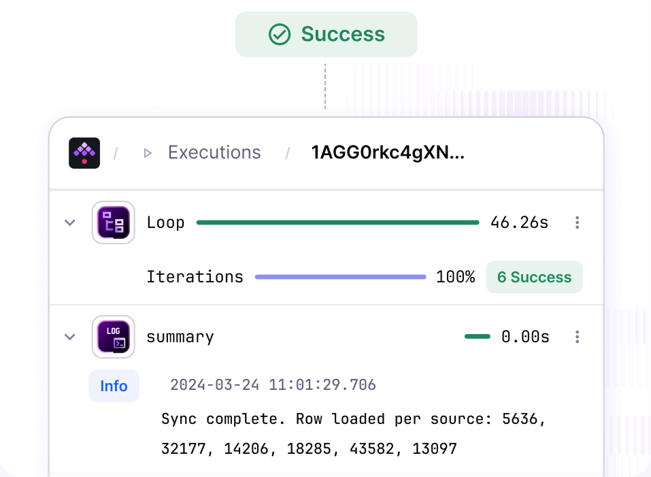
Task: Click the checkmark icon in Success badge
Action: (280, 35)
